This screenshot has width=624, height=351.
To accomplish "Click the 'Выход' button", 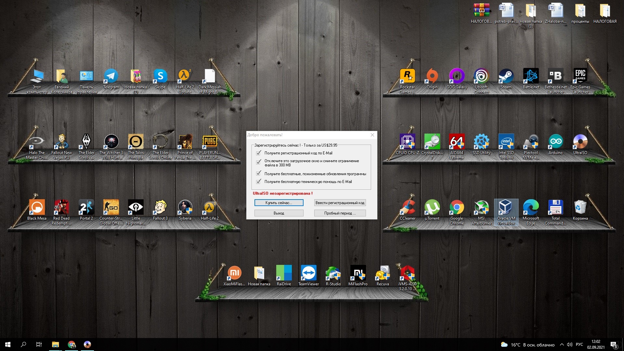I will [279, 213].
